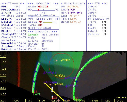
Task: Click the Rmrgtp purple cross marker
Action: tap(44, 73)
